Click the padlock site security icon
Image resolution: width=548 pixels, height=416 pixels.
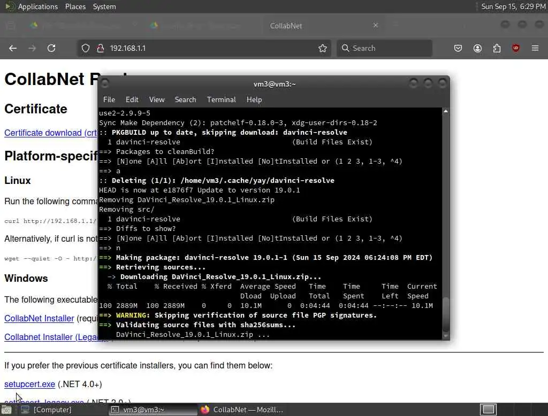coord(101,48)
